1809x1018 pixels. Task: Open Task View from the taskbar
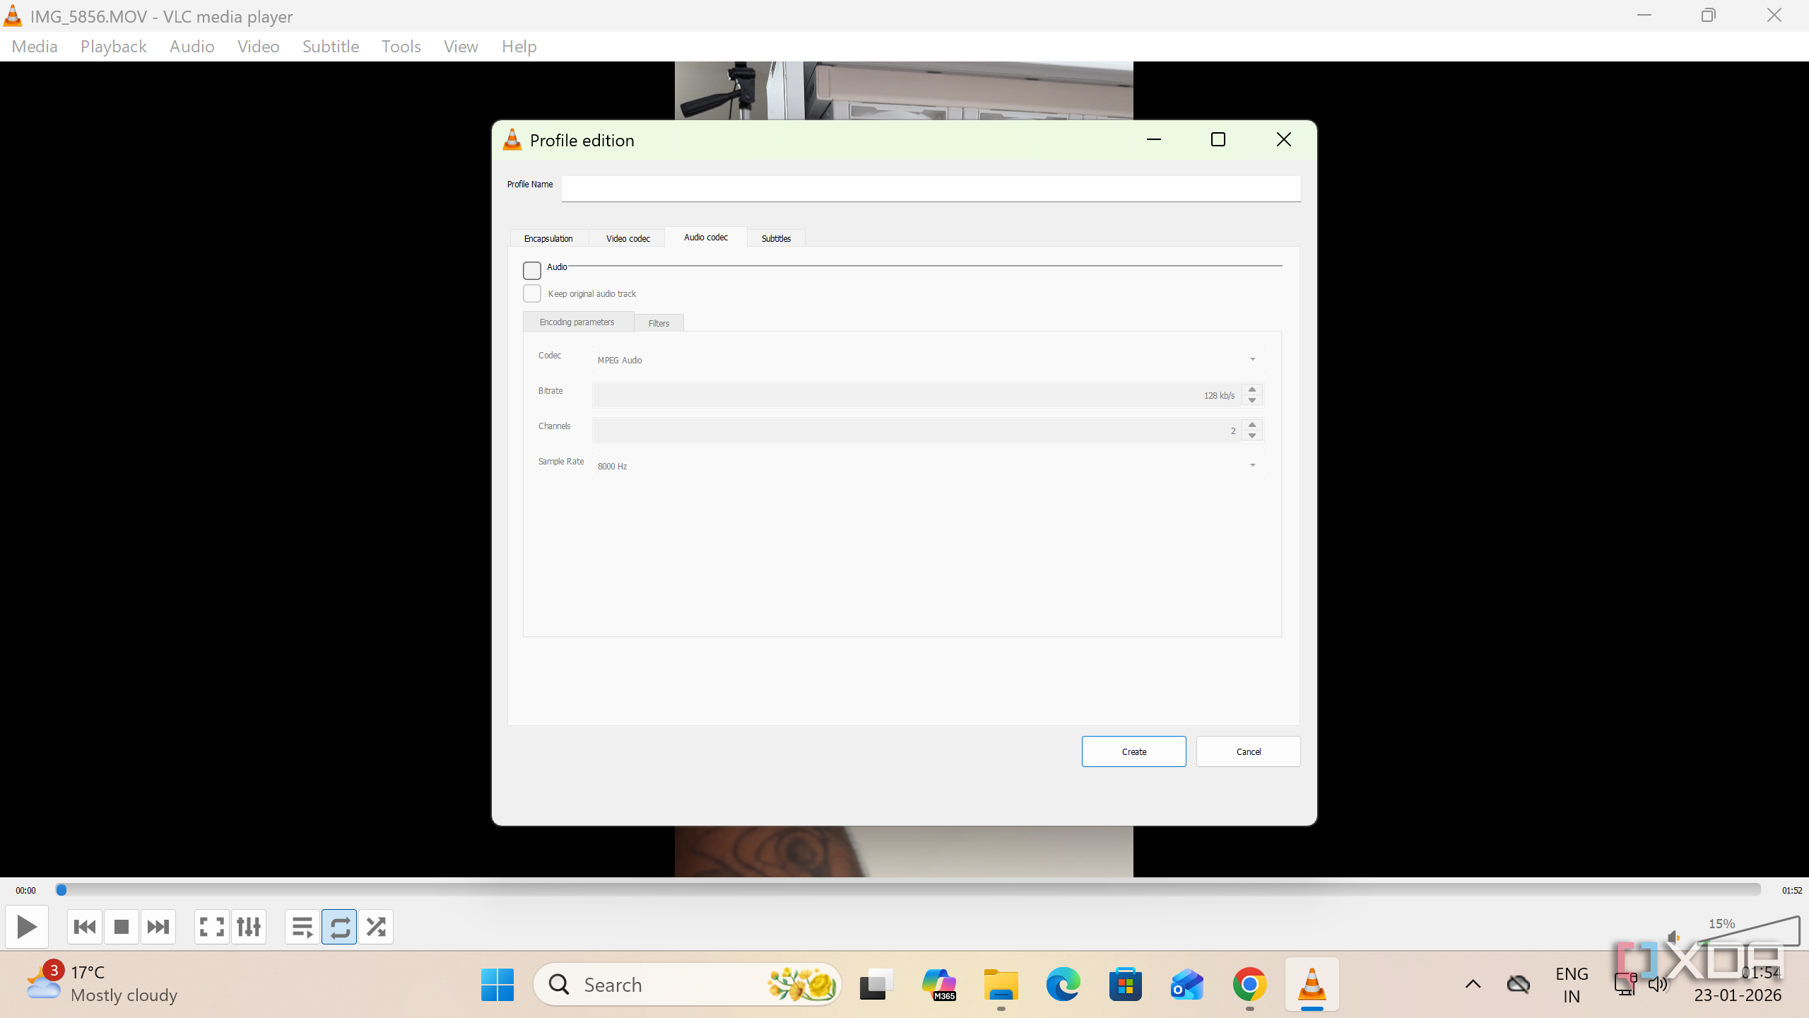[876, 984]
